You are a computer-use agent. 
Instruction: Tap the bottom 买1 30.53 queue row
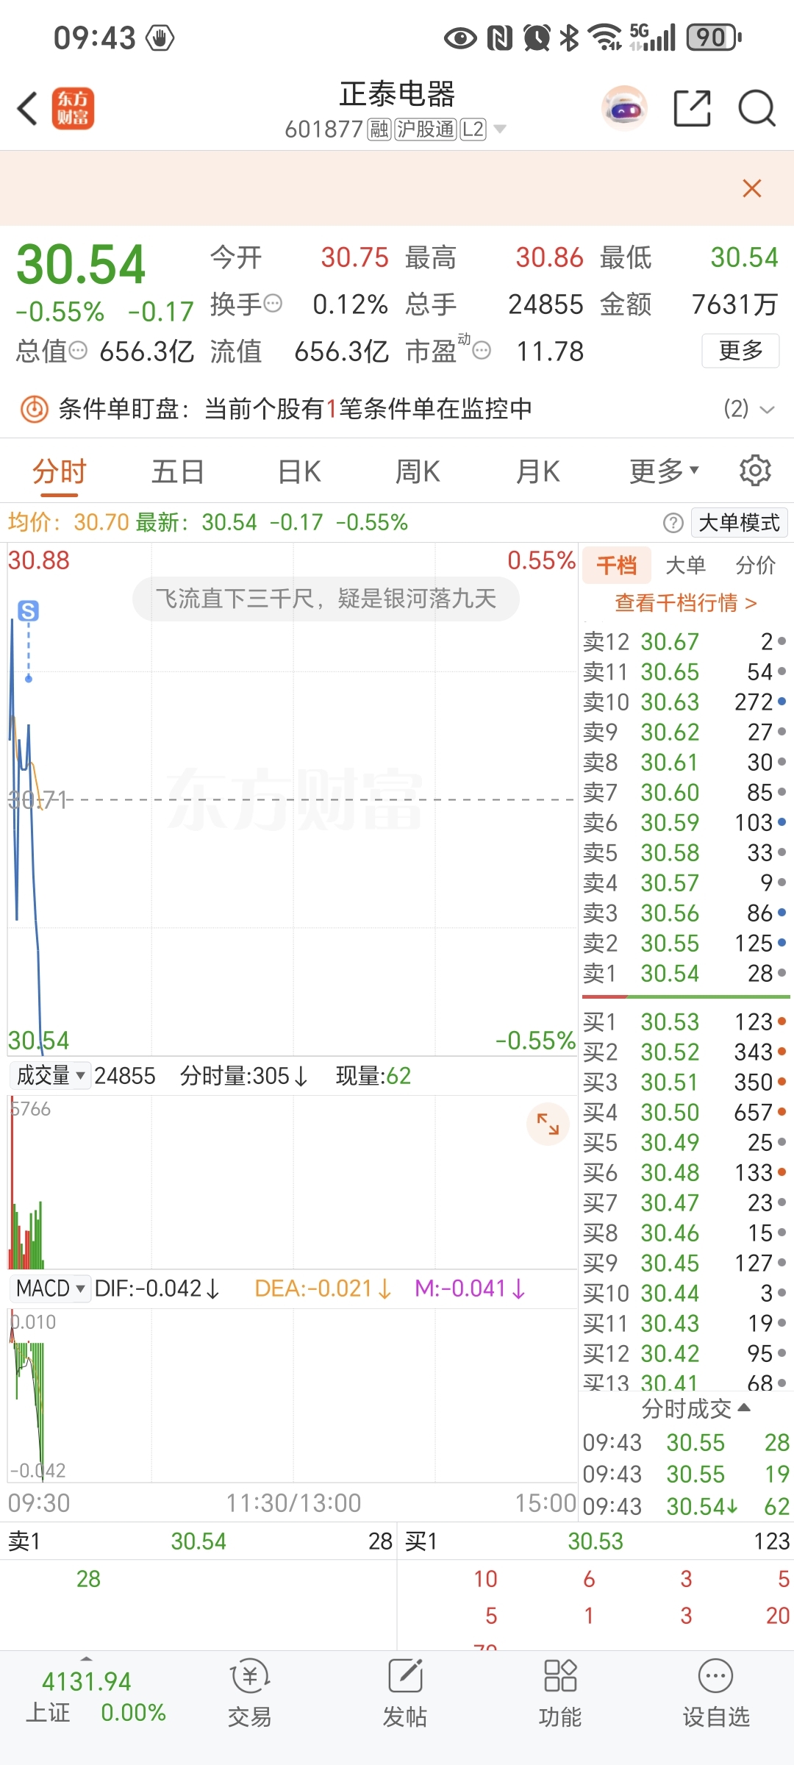tap(596, 1541)
